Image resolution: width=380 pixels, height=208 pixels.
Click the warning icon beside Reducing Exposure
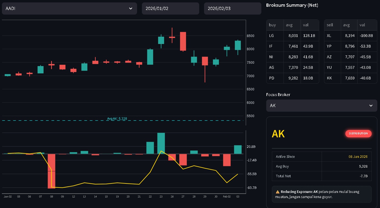point(278,192)
